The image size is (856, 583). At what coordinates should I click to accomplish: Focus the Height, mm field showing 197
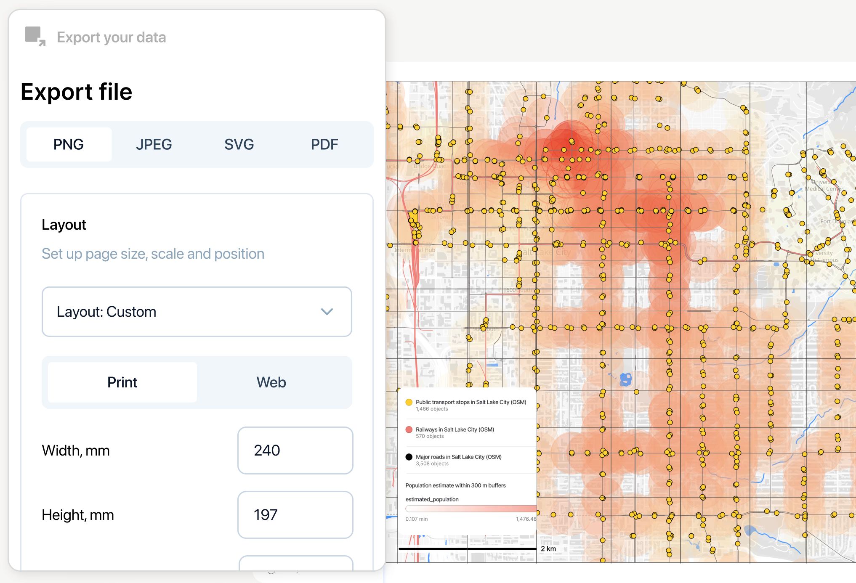295,515
